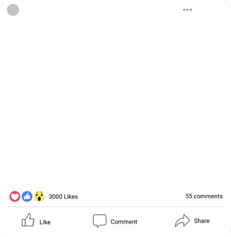Select the Share text label
This screenshot has height=237, width=231.
(202, 221)
